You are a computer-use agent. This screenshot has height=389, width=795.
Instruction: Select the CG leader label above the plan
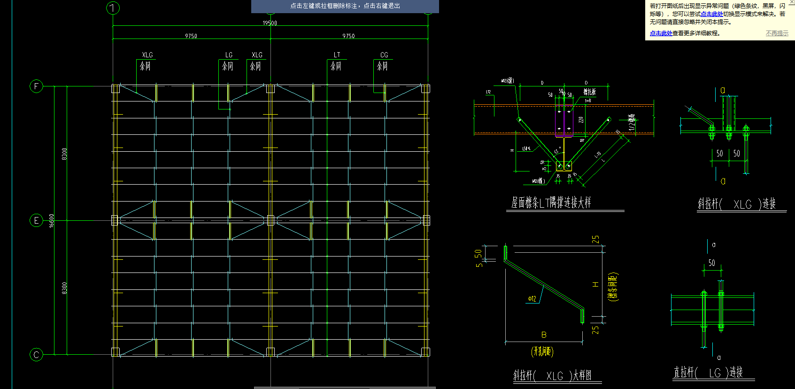tap(384, 55)
